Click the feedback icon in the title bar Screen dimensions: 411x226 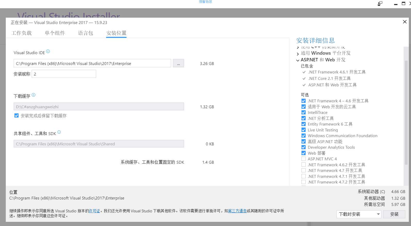pyautogui.click(x=380, y=4)
